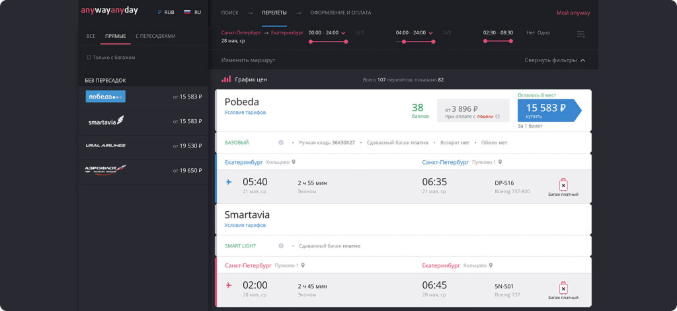This screenshot has height=311, width=677.
Task: Open the Мой anyway account link
Action: [573, 13]
